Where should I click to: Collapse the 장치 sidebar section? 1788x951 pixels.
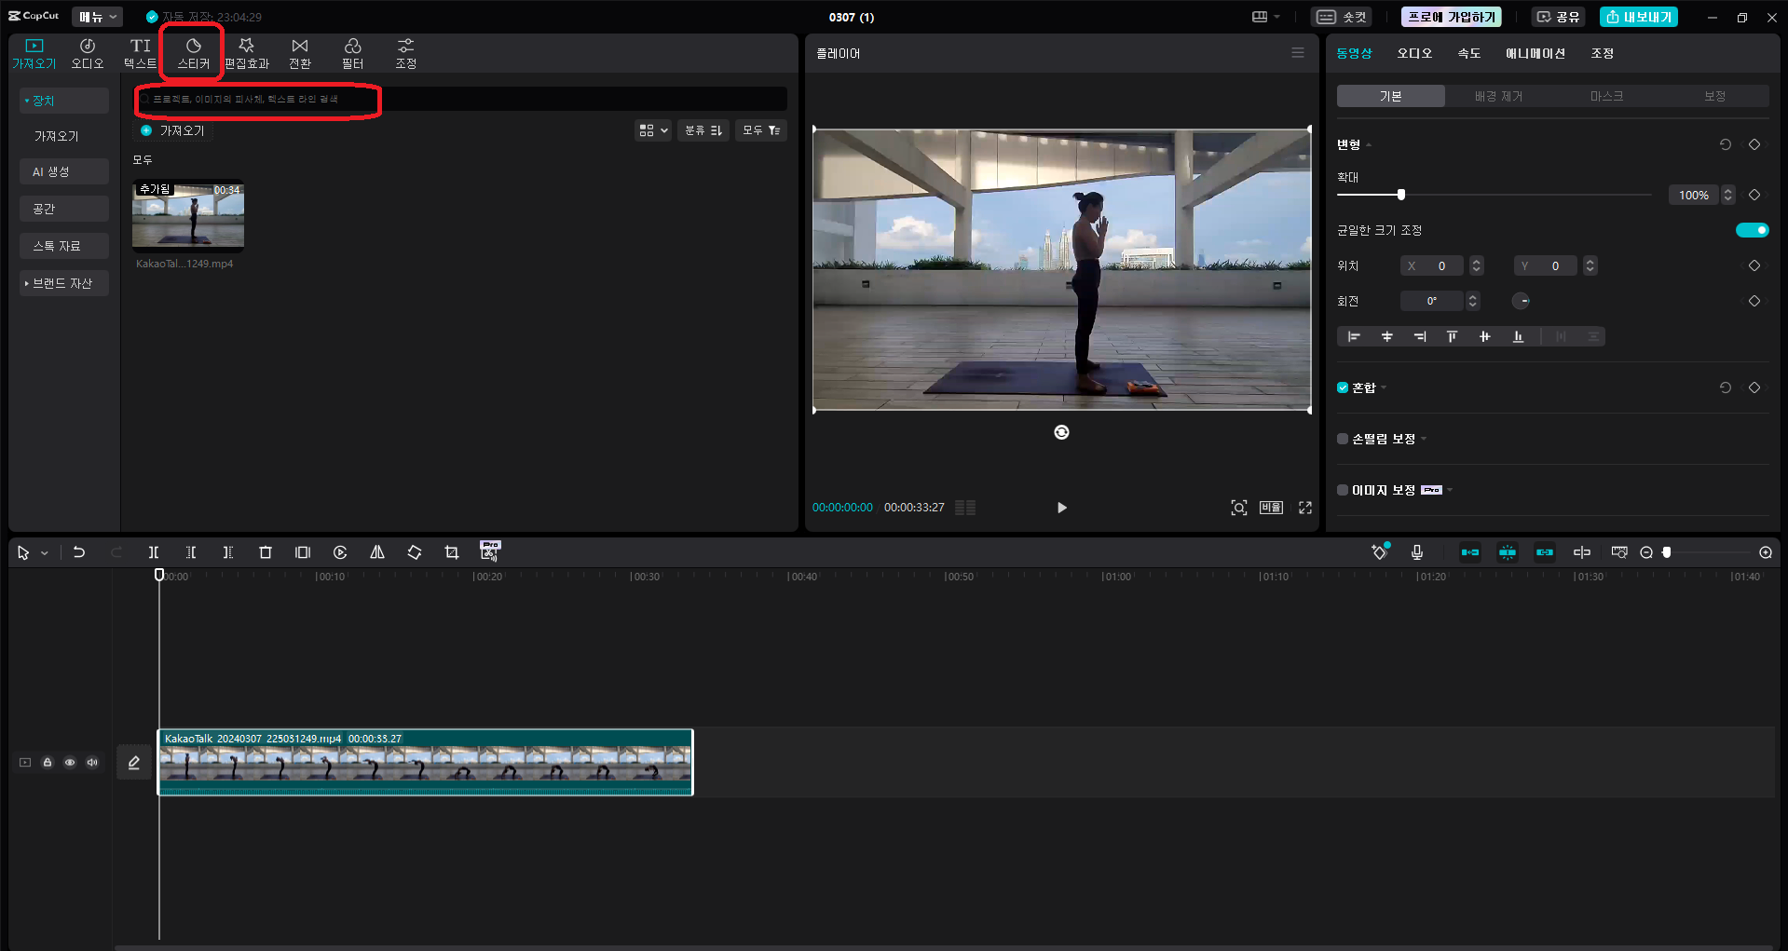(x=63, y=101)
